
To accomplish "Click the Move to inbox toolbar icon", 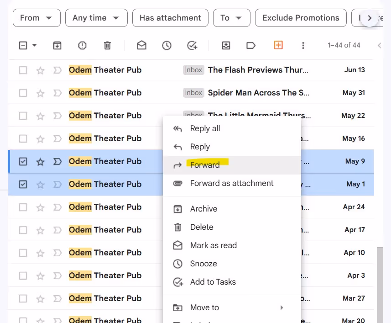I will (226, 45).
